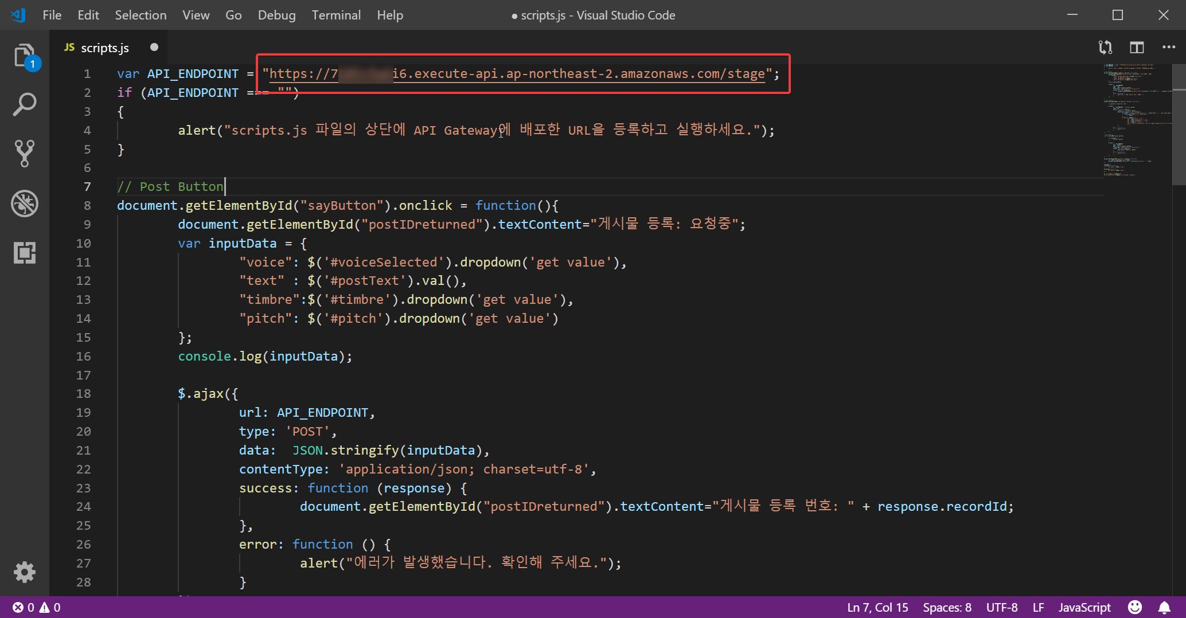
Task: Click the code minimap preview
Action: coord(1137,120)
